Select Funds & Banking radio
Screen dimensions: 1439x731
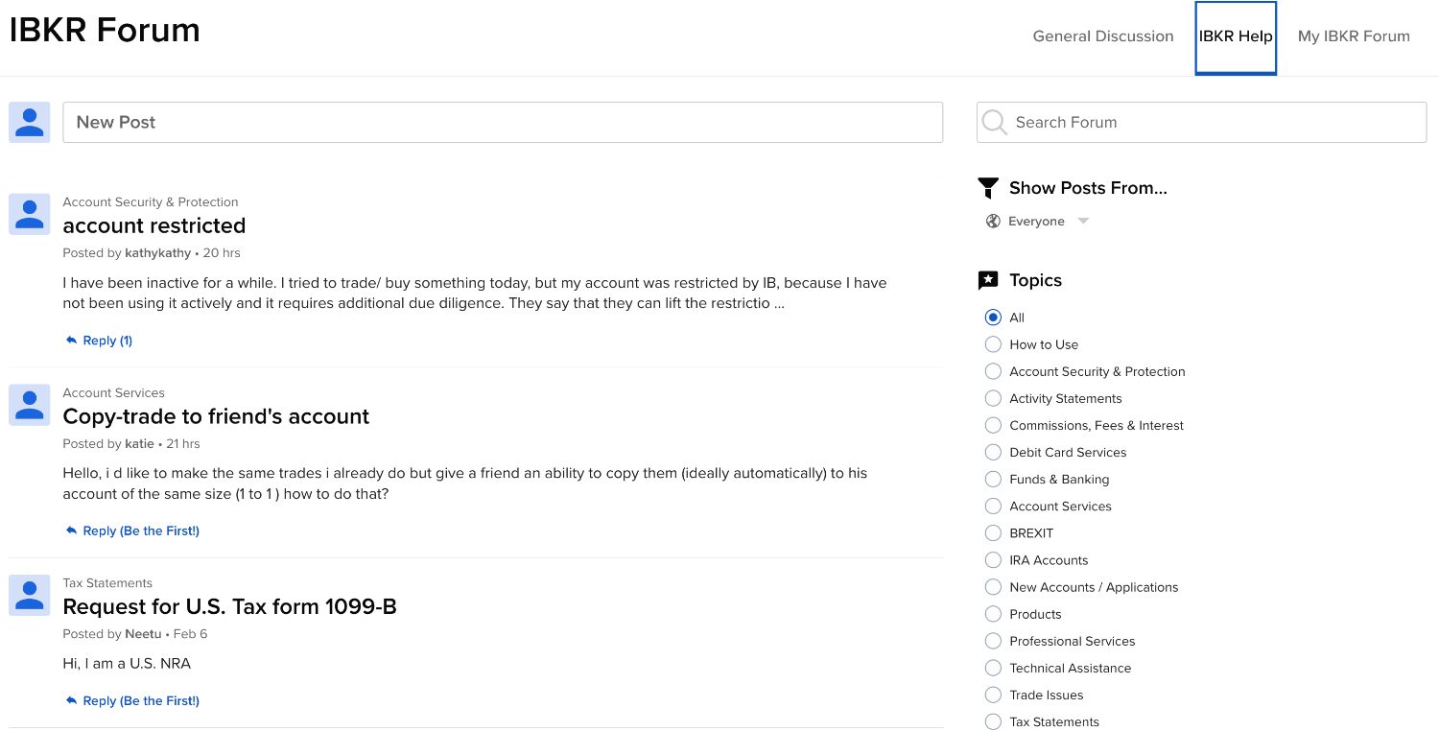tap(993, 479)
